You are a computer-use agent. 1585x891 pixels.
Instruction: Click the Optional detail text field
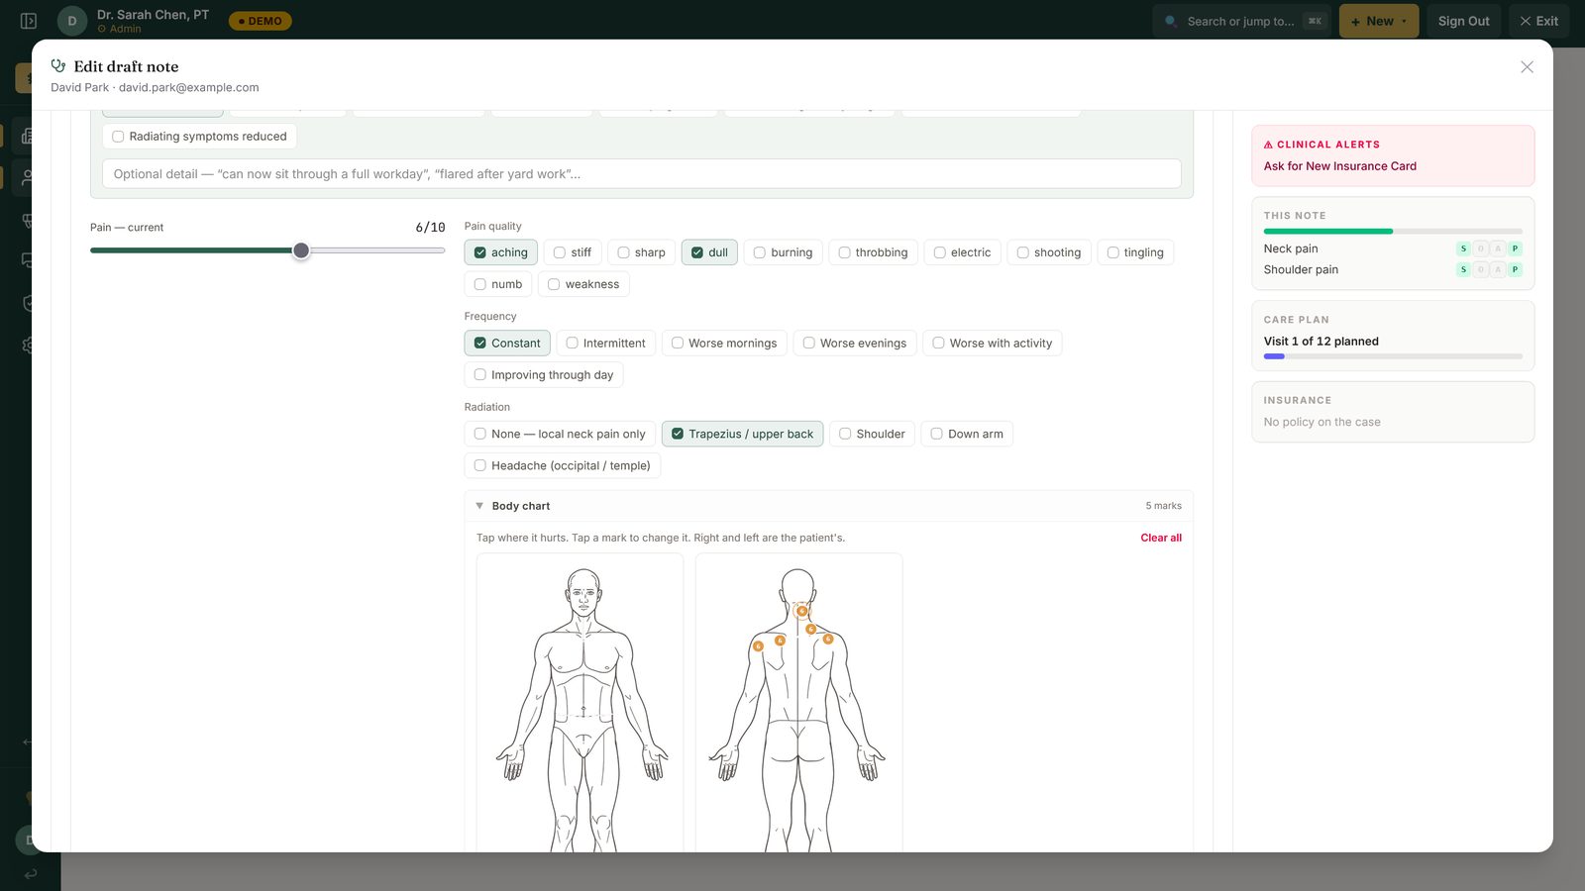642,174
